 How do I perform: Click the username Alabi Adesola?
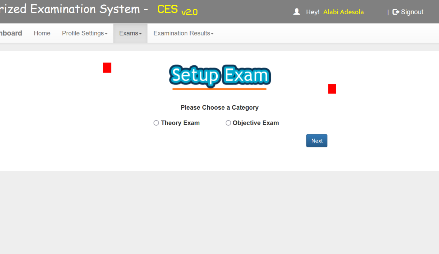pyautogui.click(x=343, y=12)
